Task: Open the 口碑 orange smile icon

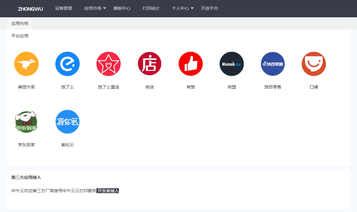Action: pyautogui.click(x=314, y=64)
